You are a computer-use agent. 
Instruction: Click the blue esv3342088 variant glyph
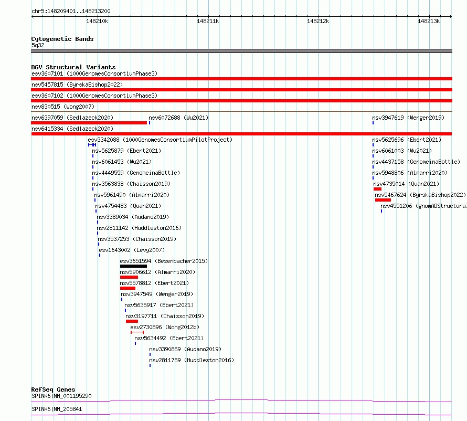(92, 145)
